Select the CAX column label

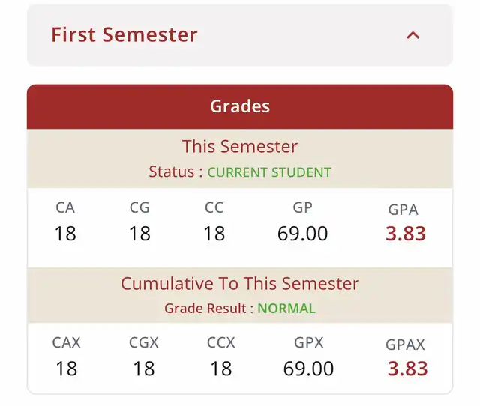[x=67, y=343]
